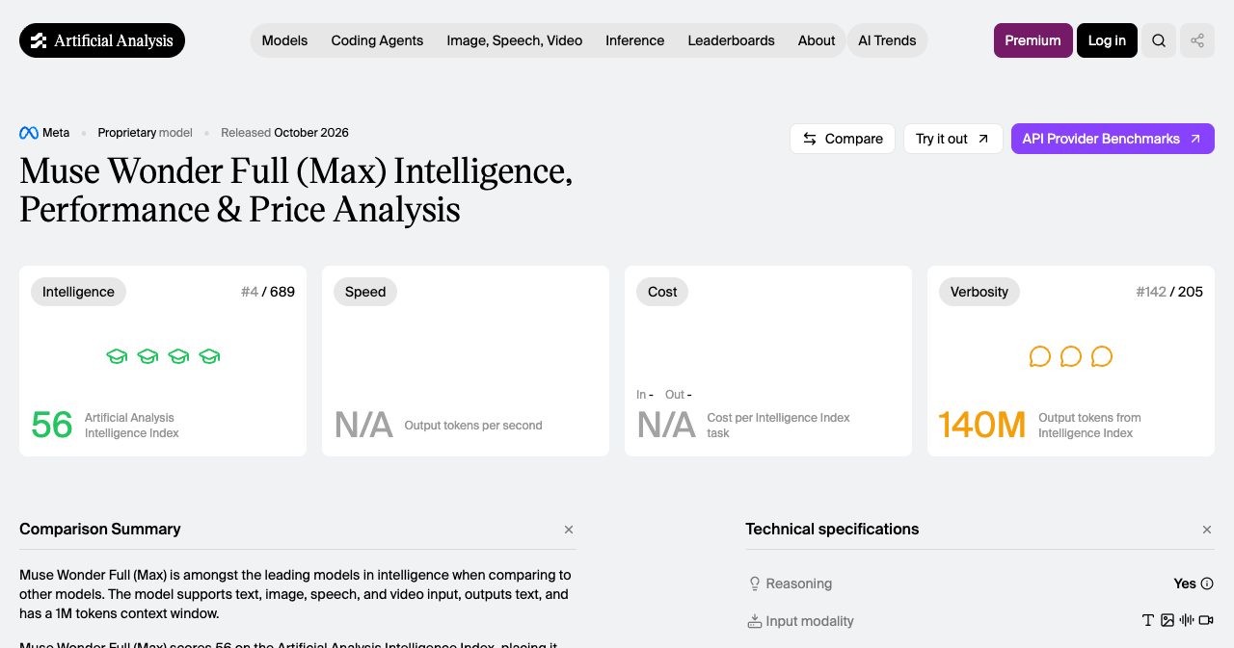Click the Speed card label
The image size is (1234, 648).
click(365, 292)
